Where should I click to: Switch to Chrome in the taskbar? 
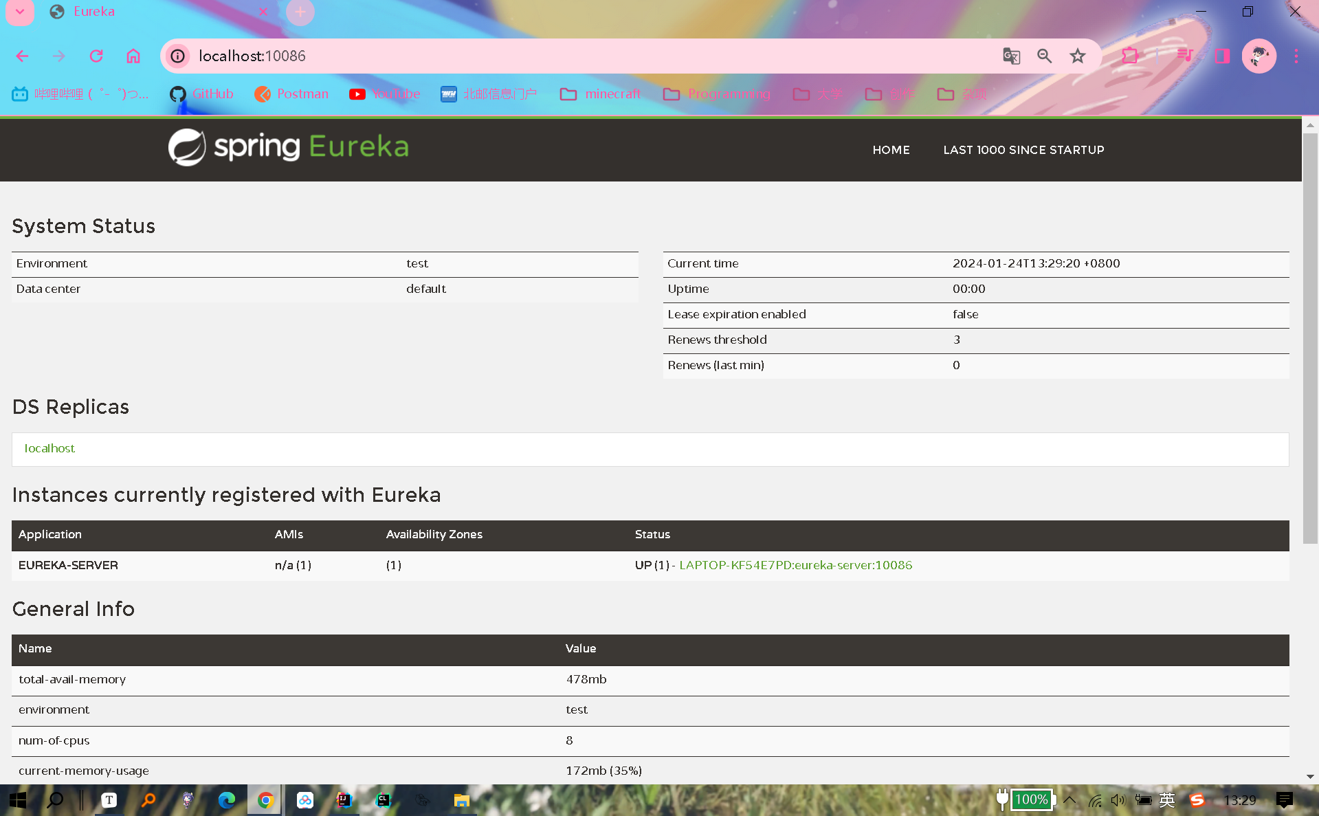pos(265,800)
